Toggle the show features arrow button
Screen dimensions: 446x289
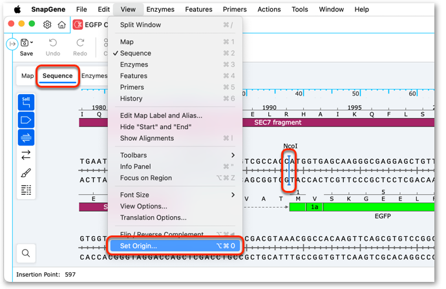coord(26,120)
